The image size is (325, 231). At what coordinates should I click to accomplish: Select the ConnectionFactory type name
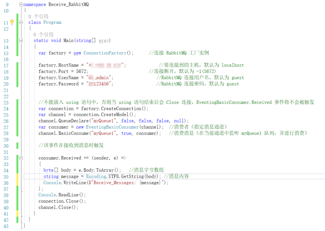pyautogui.click(x=105, y=53)
